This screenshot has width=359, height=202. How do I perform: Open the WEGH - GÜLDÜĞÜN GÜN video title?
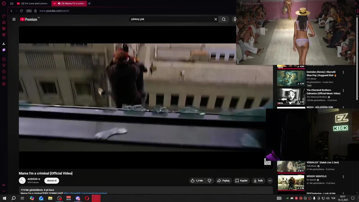pos(320,107)
